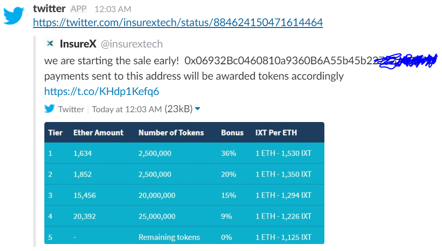The image size is (442, 251).
Task: Click the small Twitter bird footer icon
Action: (49, 109)
